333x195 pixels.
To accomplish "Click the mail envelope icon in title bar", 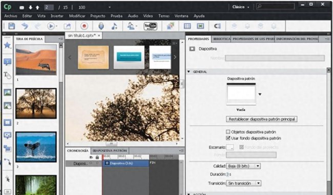I will point(22,8).
